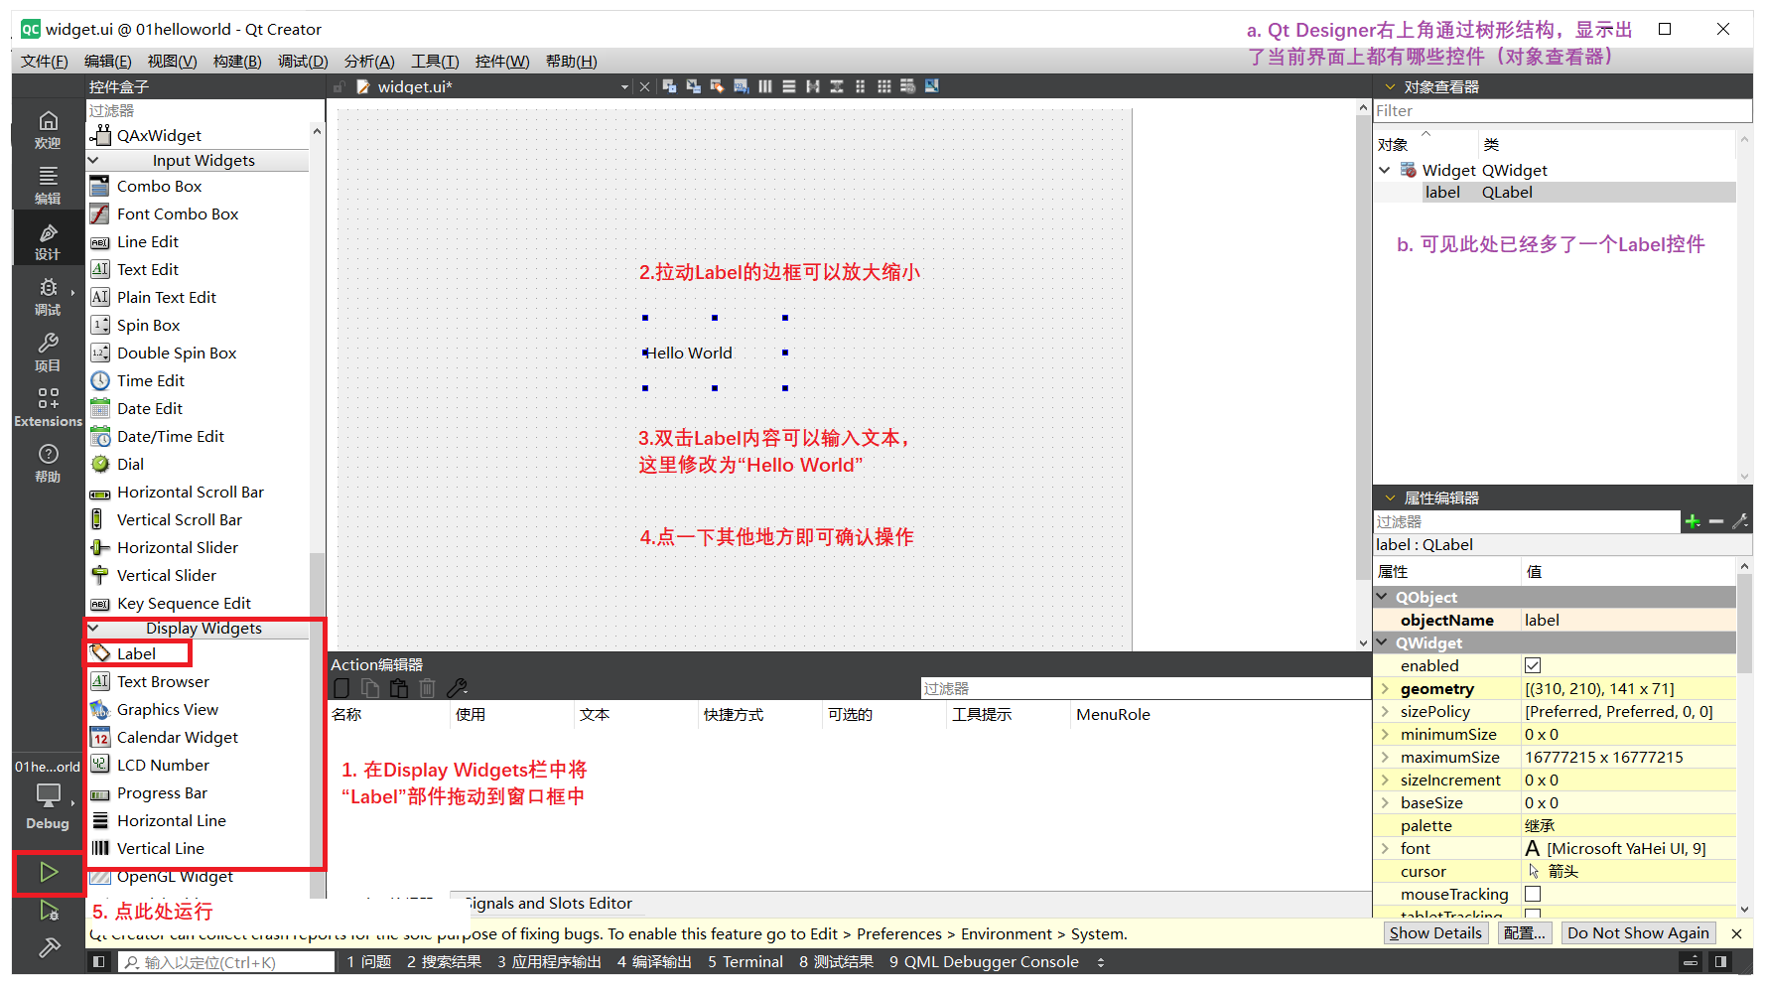Activate Edit Signals/Slots mode in the form toolbar
Screen dimensions: 1765x994
coord(693,86)
